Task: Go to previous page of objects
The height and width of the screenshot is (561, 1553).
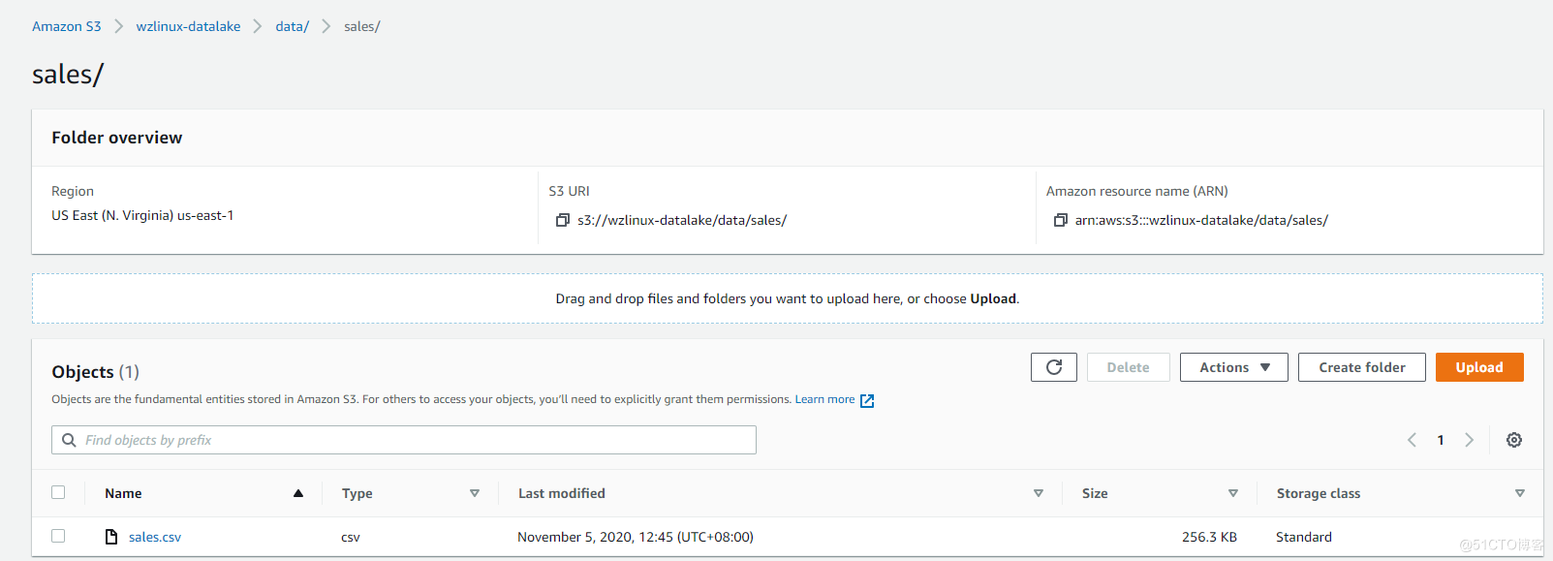Action: 1412,440
